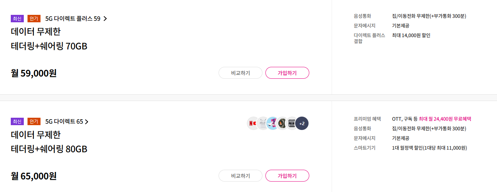Click the 최신 badge on 5G 다이렉트 플러스 59
This screenshot has height=192, width=497.
pos(17,19)
